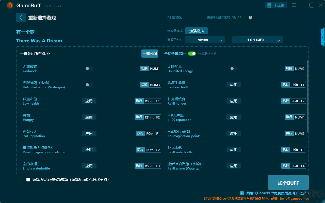Click NUM4 hotkey for +100 reputation
Screen dimensions: 325x203
[x=295, y=117]
